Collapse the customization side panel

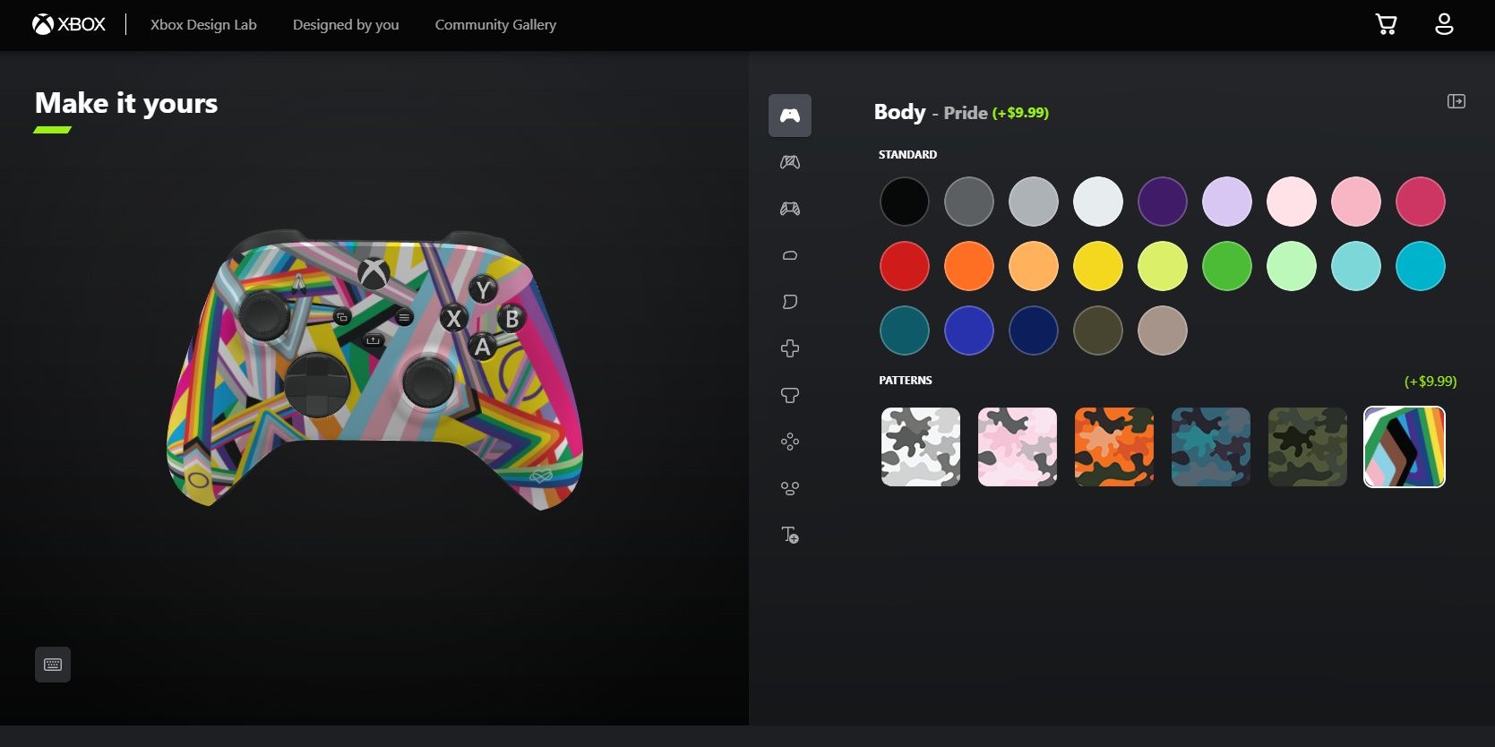coord(1456,101)
